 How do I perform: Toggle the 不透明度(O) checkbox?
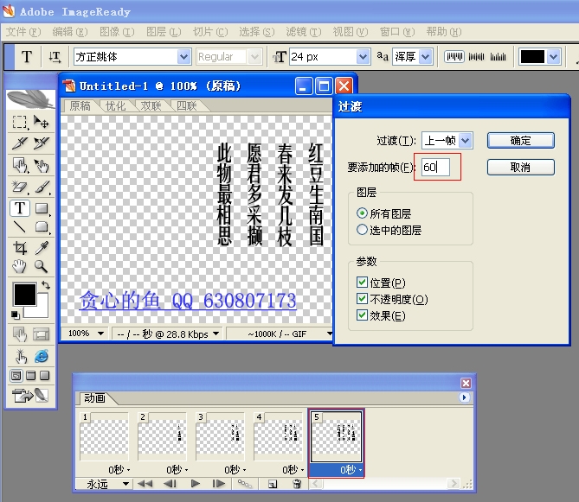pos(363,299)
